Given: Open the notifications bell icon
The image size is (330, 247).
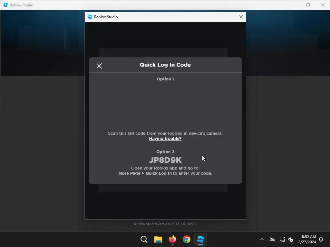Looking at the screenshot, I should [x=321, y=239].
